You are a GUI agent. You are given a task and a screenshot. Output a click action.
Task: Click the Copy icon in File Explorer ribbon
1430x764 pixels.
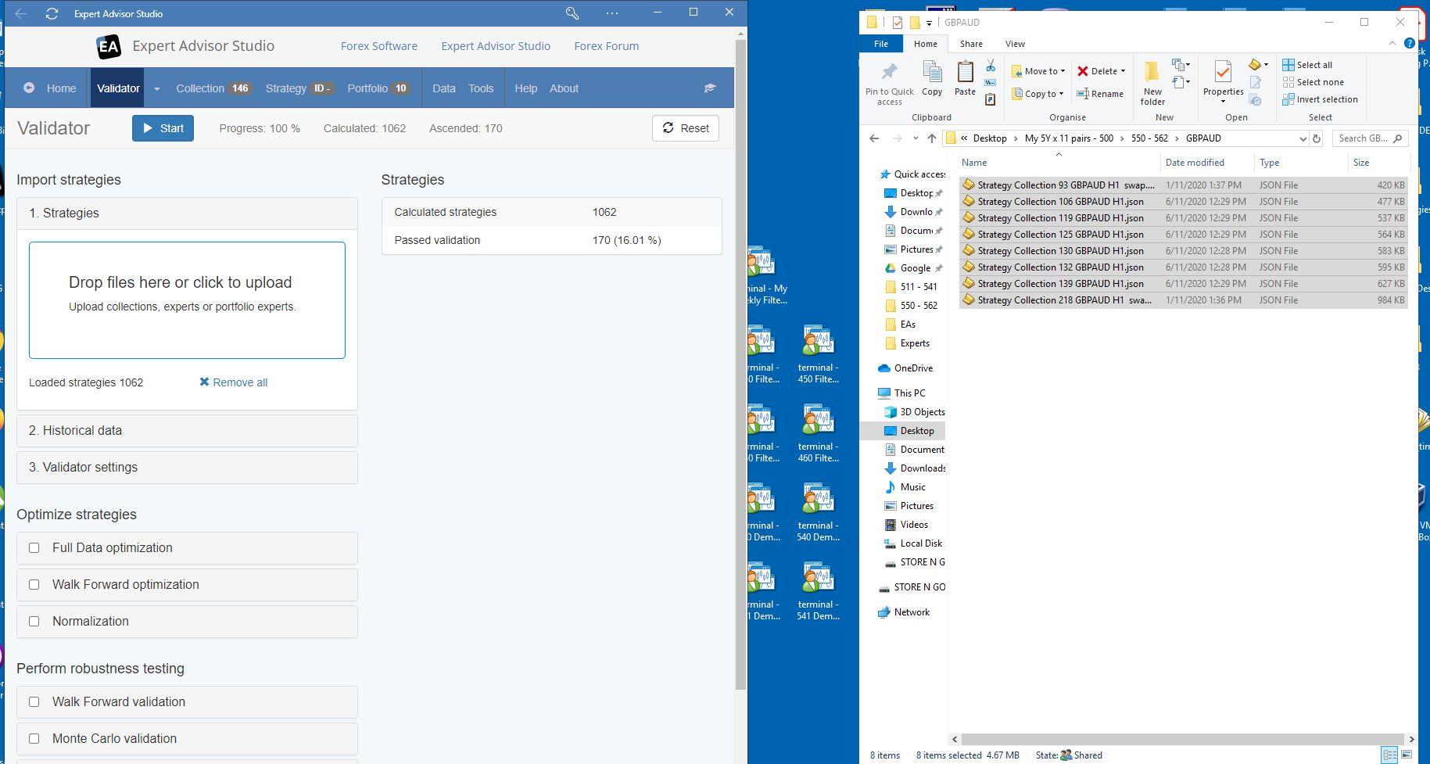click(x=932, y=78)
